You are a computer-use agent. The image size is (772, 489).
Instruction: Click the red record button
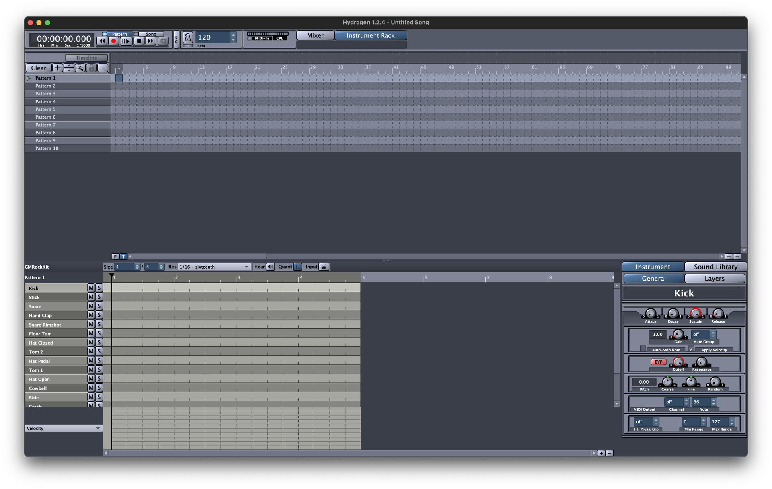pos(114,41)
